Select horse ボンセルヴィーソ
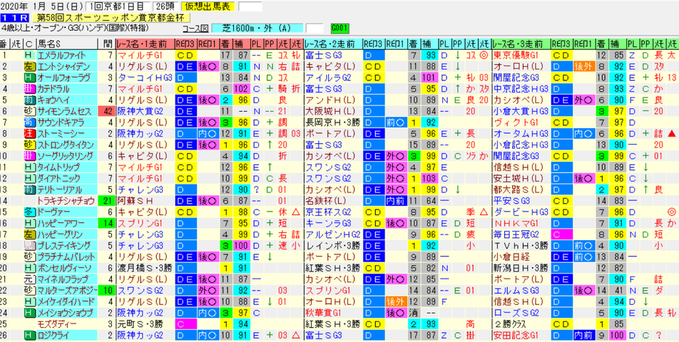The height and width of the screenshot is (342, 679). tap(66, 268)
